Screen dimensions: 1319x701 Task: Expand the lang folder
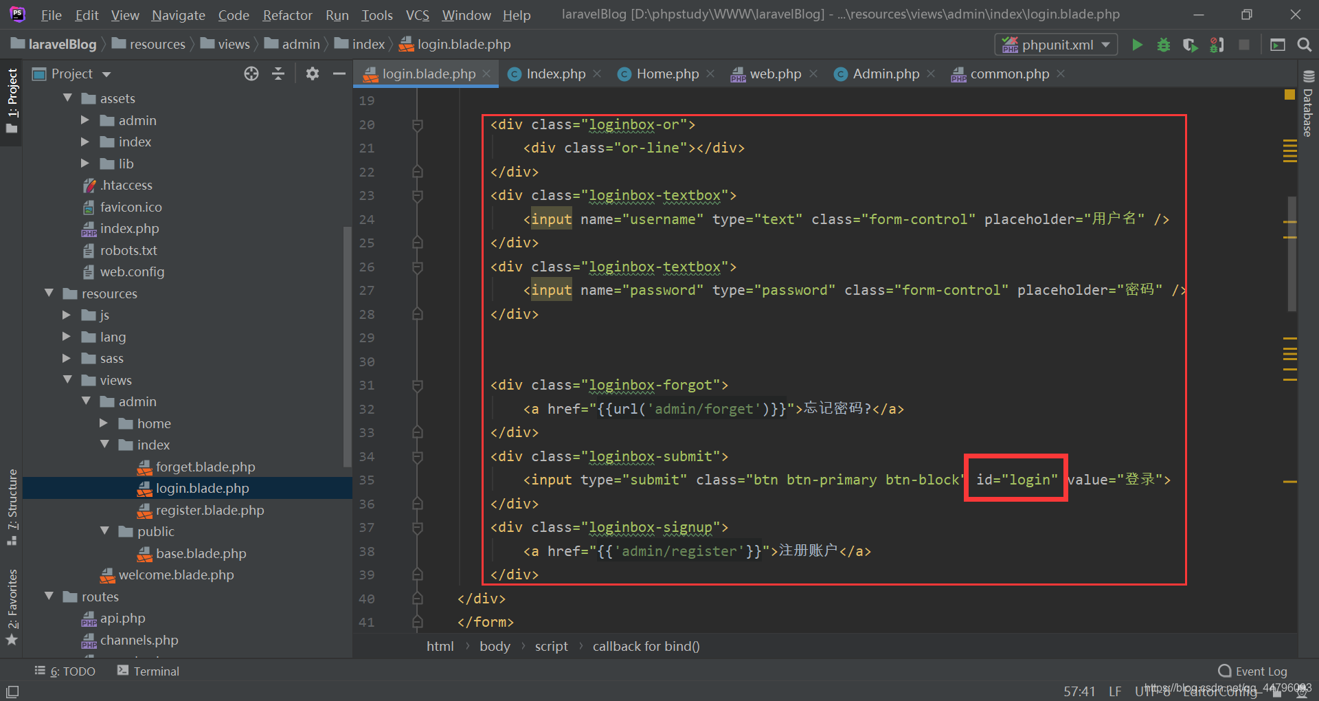point(67,337)
